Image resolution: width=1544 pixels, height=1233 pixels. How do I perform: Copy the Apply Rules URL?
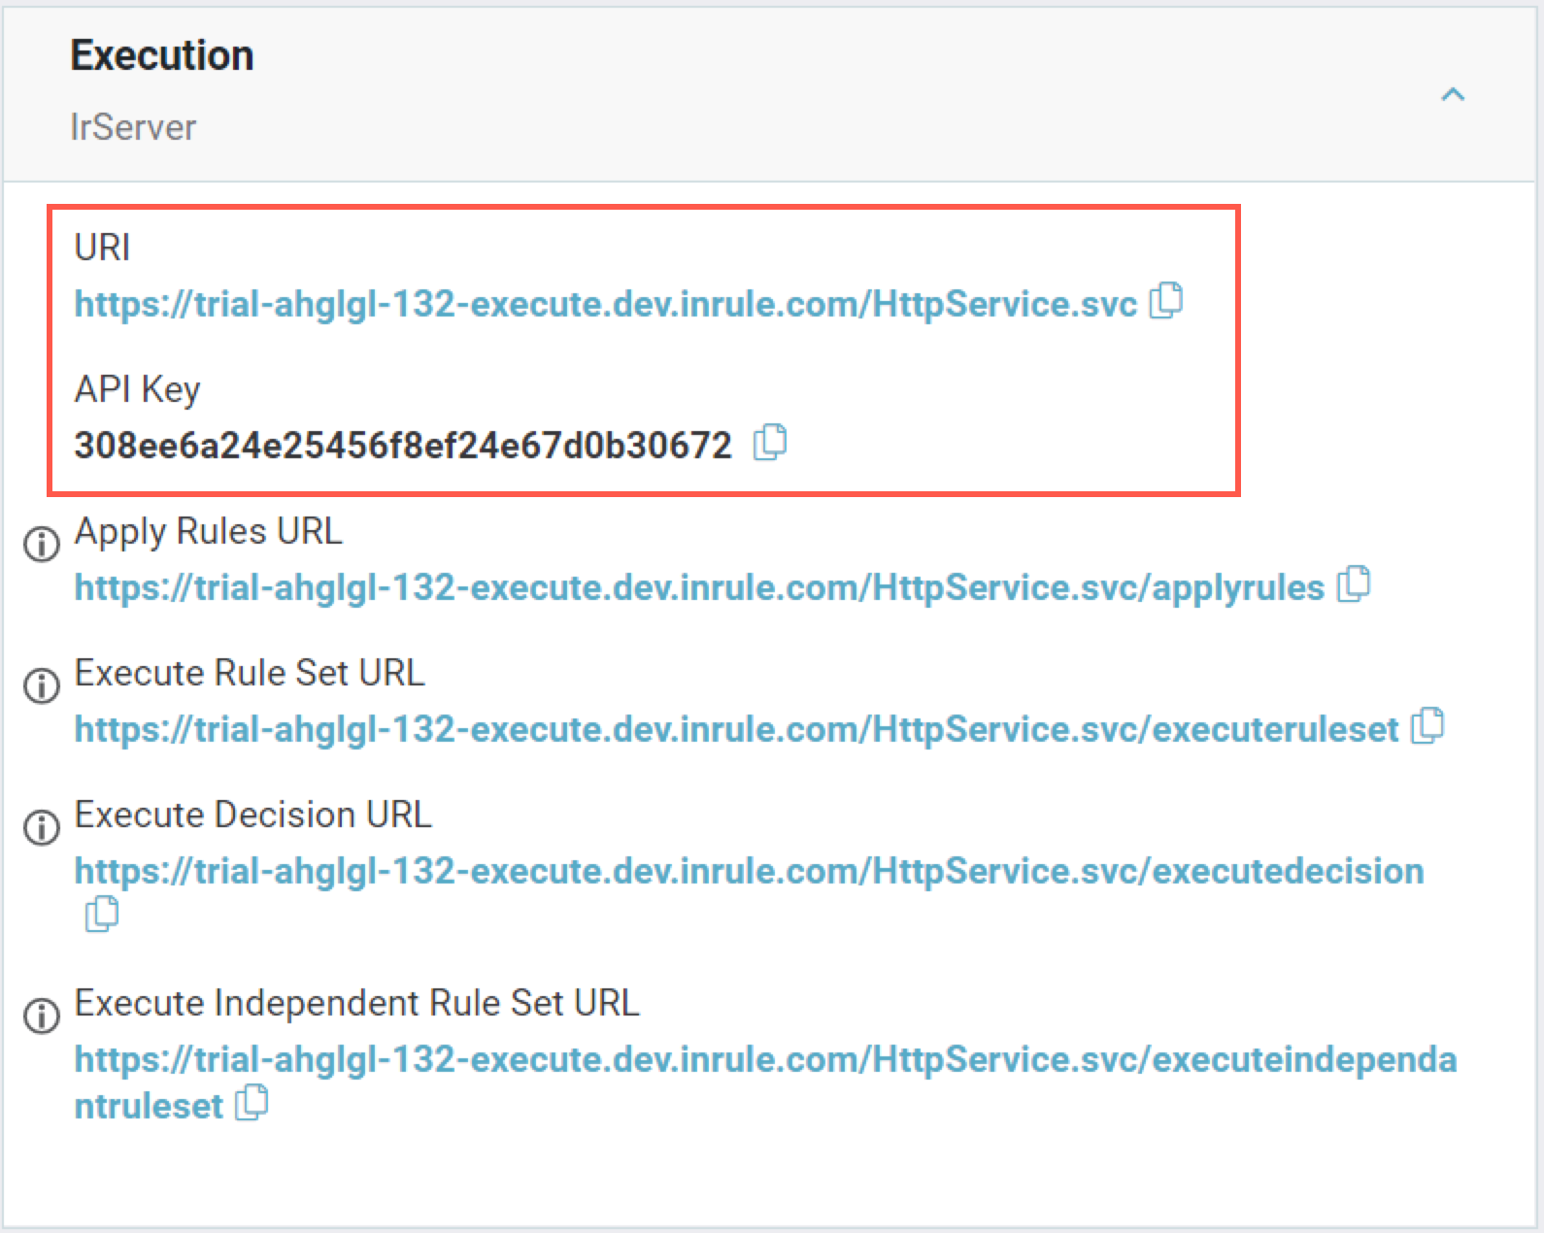click(1354, 584)
